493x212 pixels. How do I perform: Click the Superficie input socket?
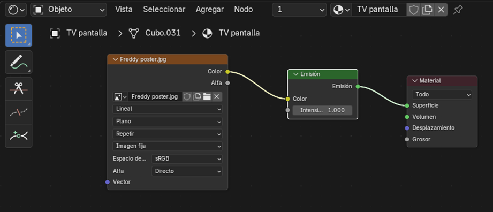407,105
